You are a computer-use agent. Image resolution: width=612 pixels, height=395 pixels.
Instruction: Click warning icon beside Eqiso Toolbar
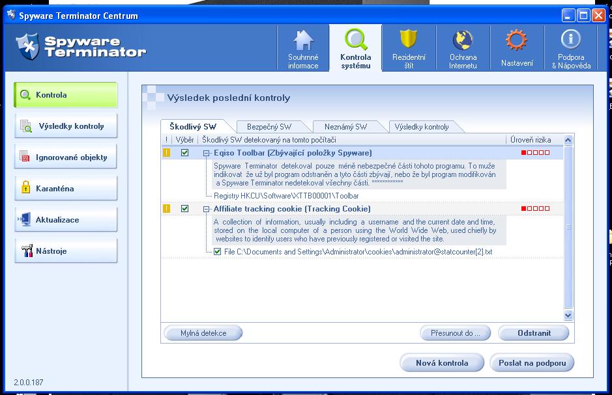click(x=166, y=153)
